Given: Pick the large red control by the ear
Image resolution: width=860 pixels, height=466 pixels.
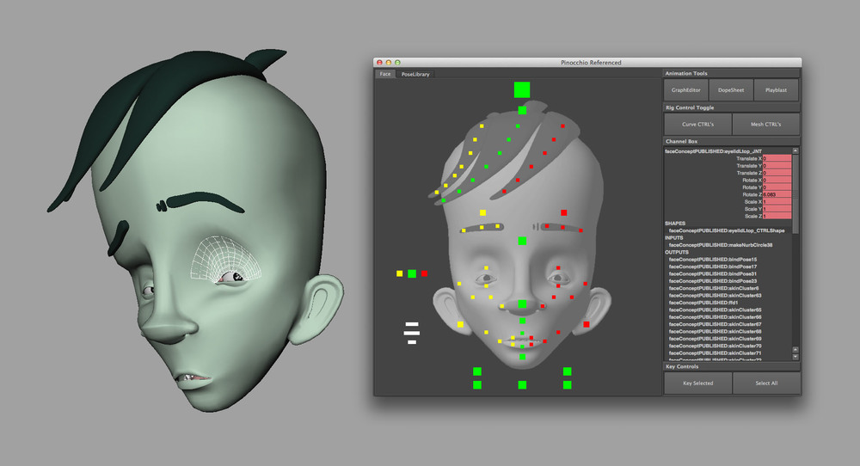Looking at the screenshot, I should (587, 324).
